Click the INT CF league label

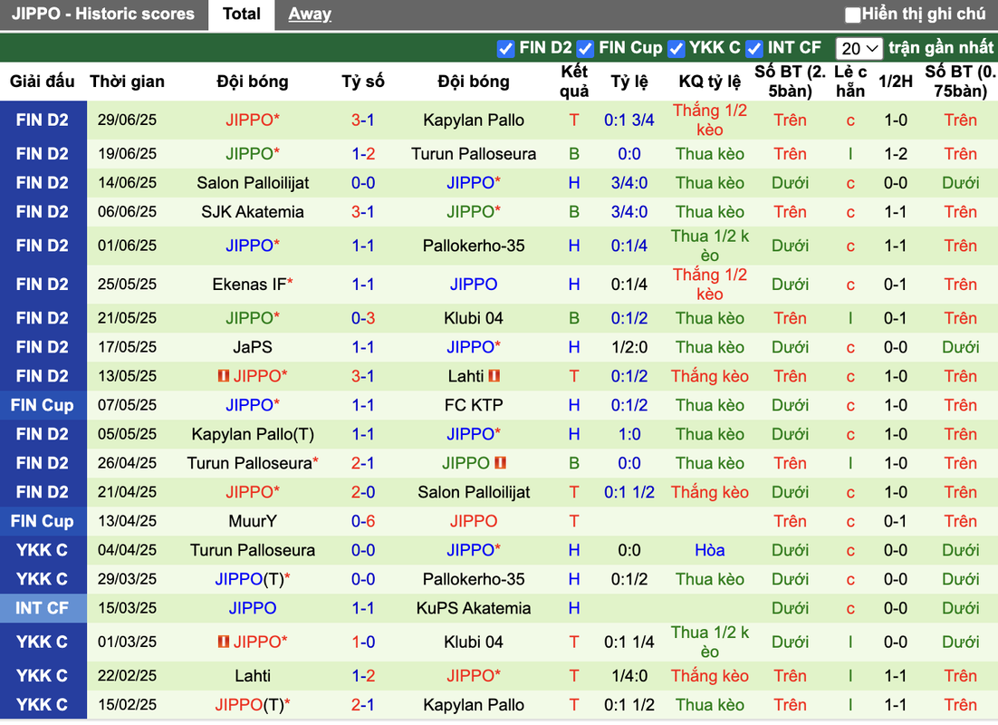tap(42, 608)
